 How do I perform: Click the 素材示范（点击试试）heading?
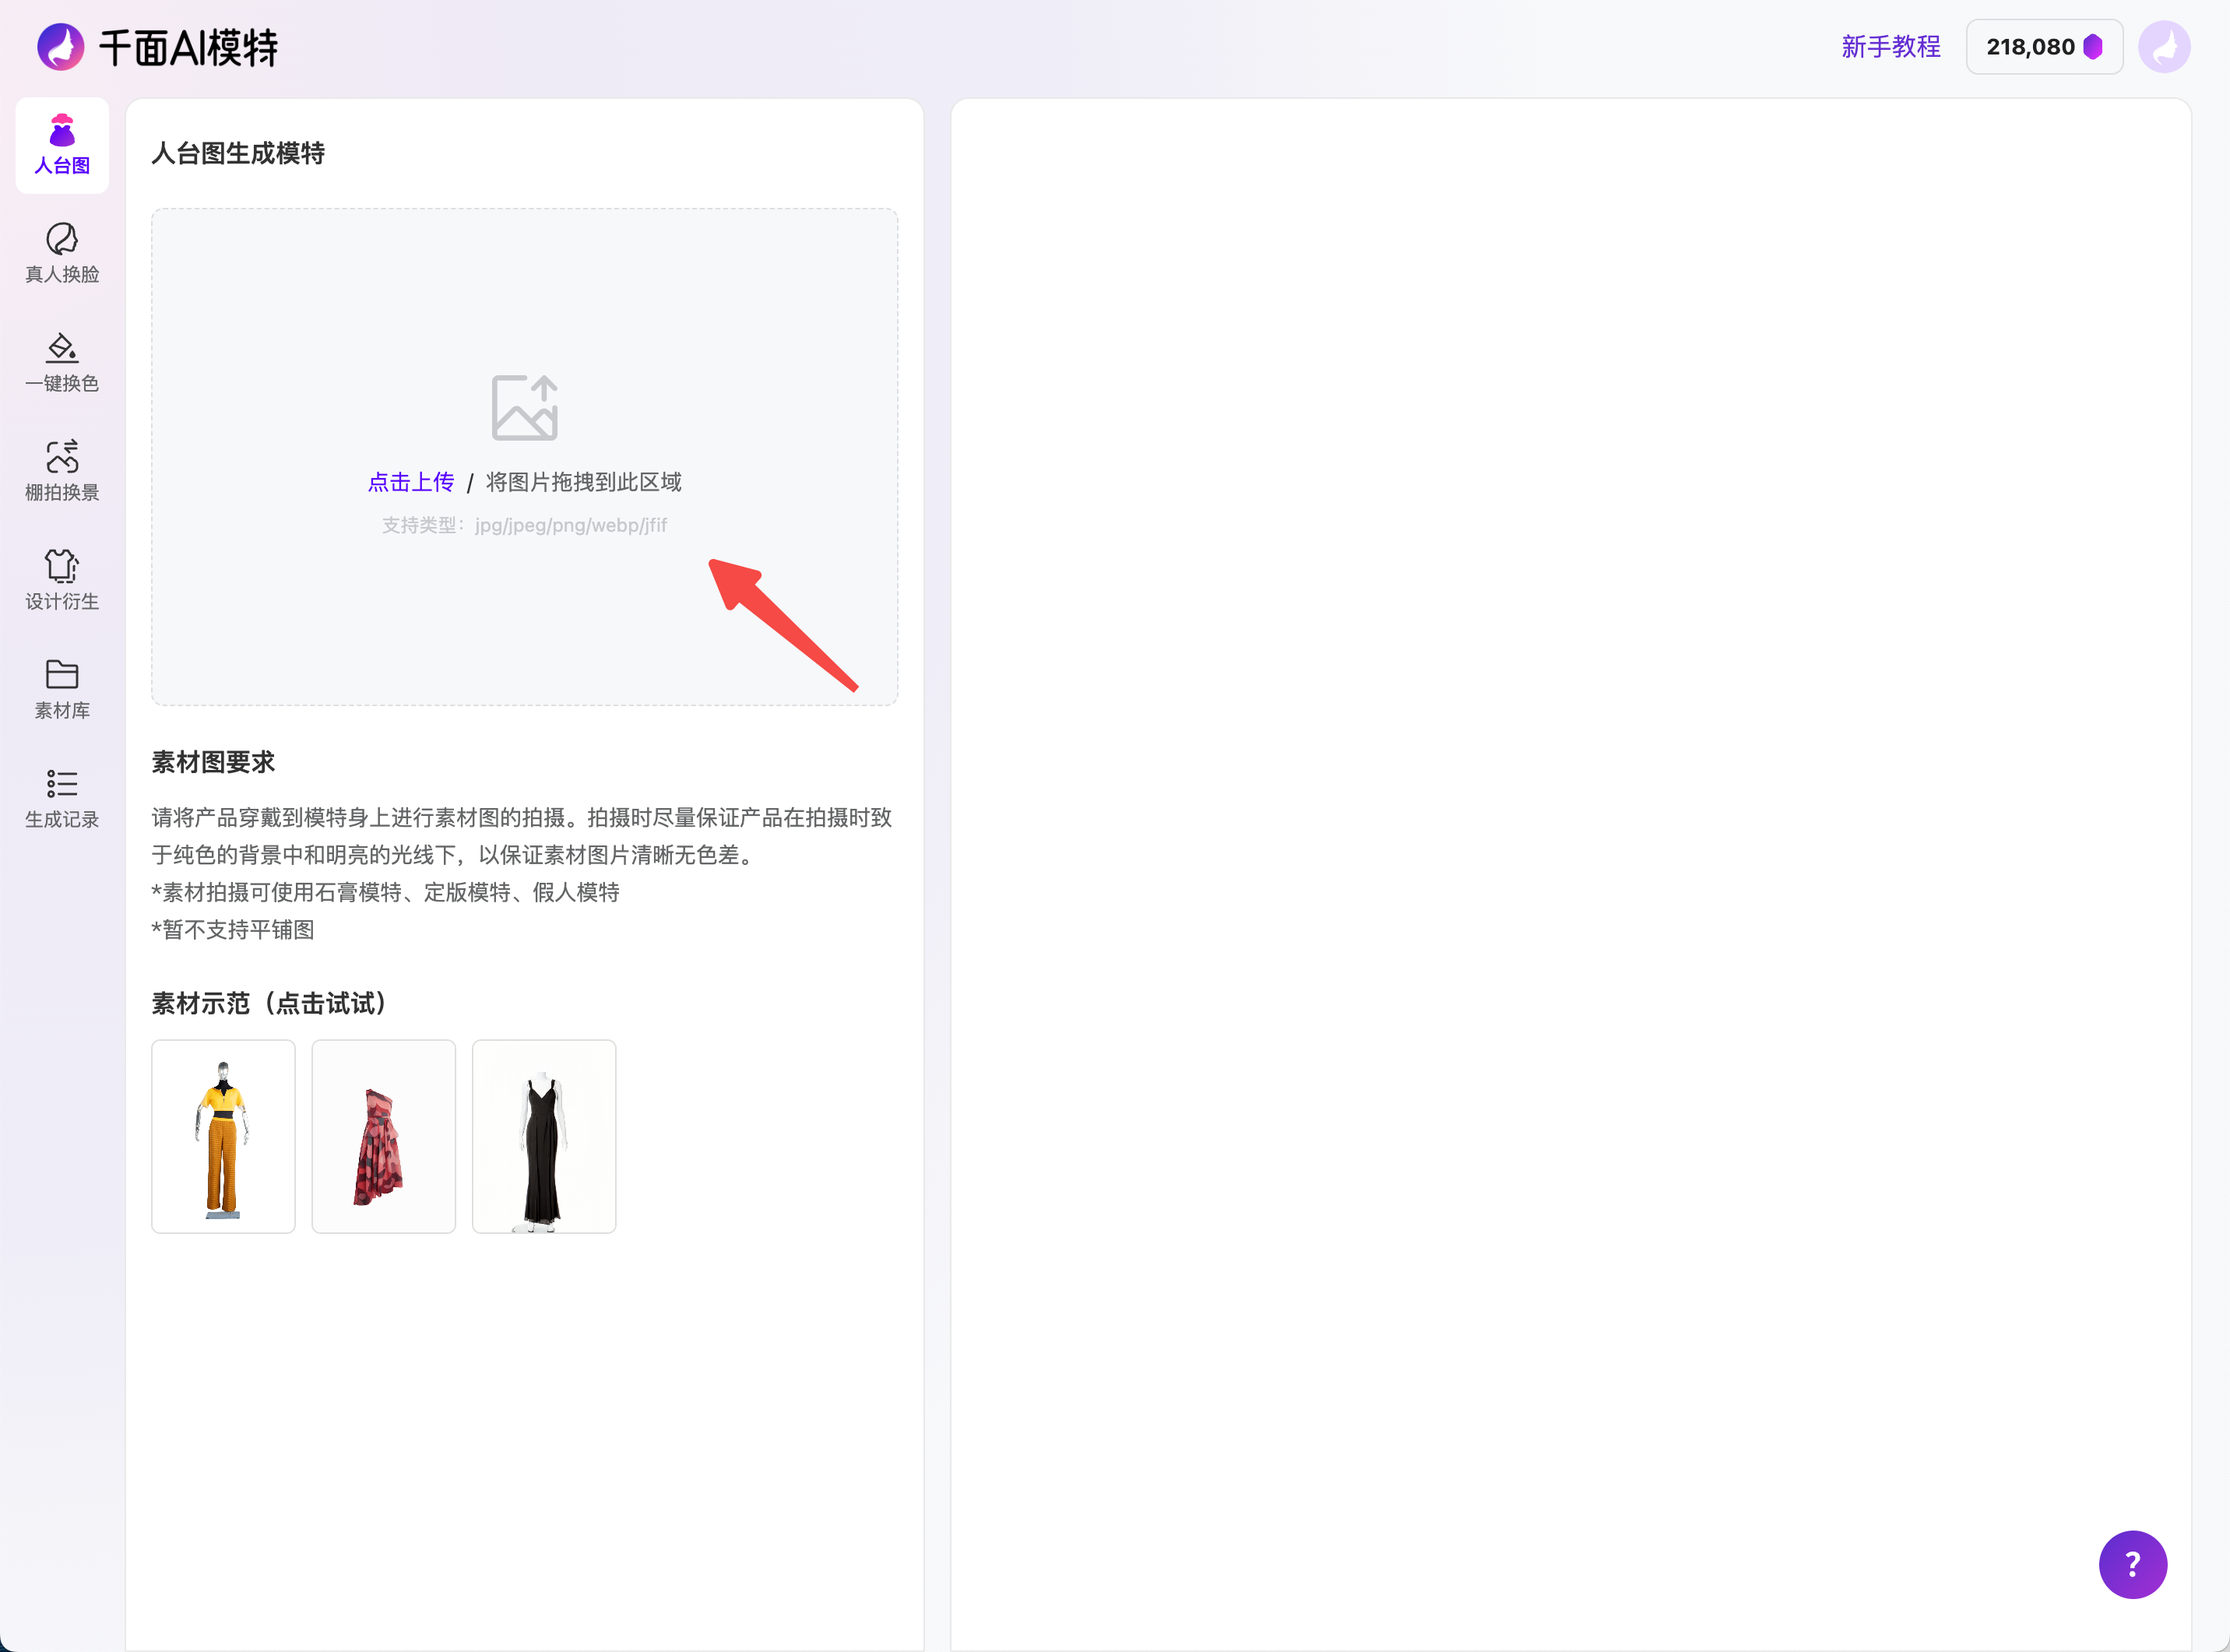coord(268,1003)
